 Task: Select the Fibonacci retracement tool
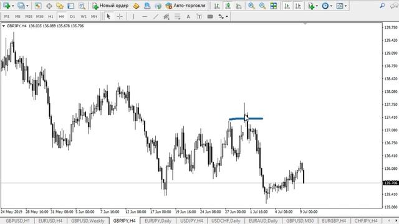coord(177,17)
